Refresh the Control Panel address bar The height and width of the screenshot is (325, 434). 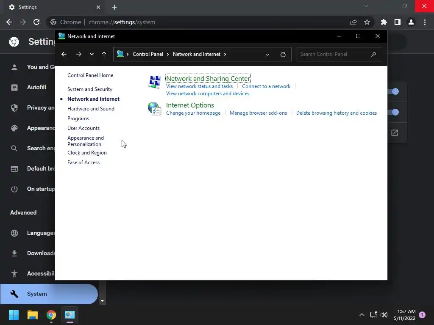pos(283,55)
